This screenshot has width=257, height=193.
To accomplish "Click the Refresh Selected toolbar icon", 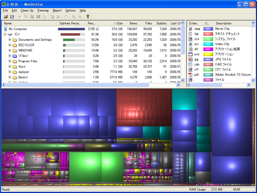I will 44,17.
